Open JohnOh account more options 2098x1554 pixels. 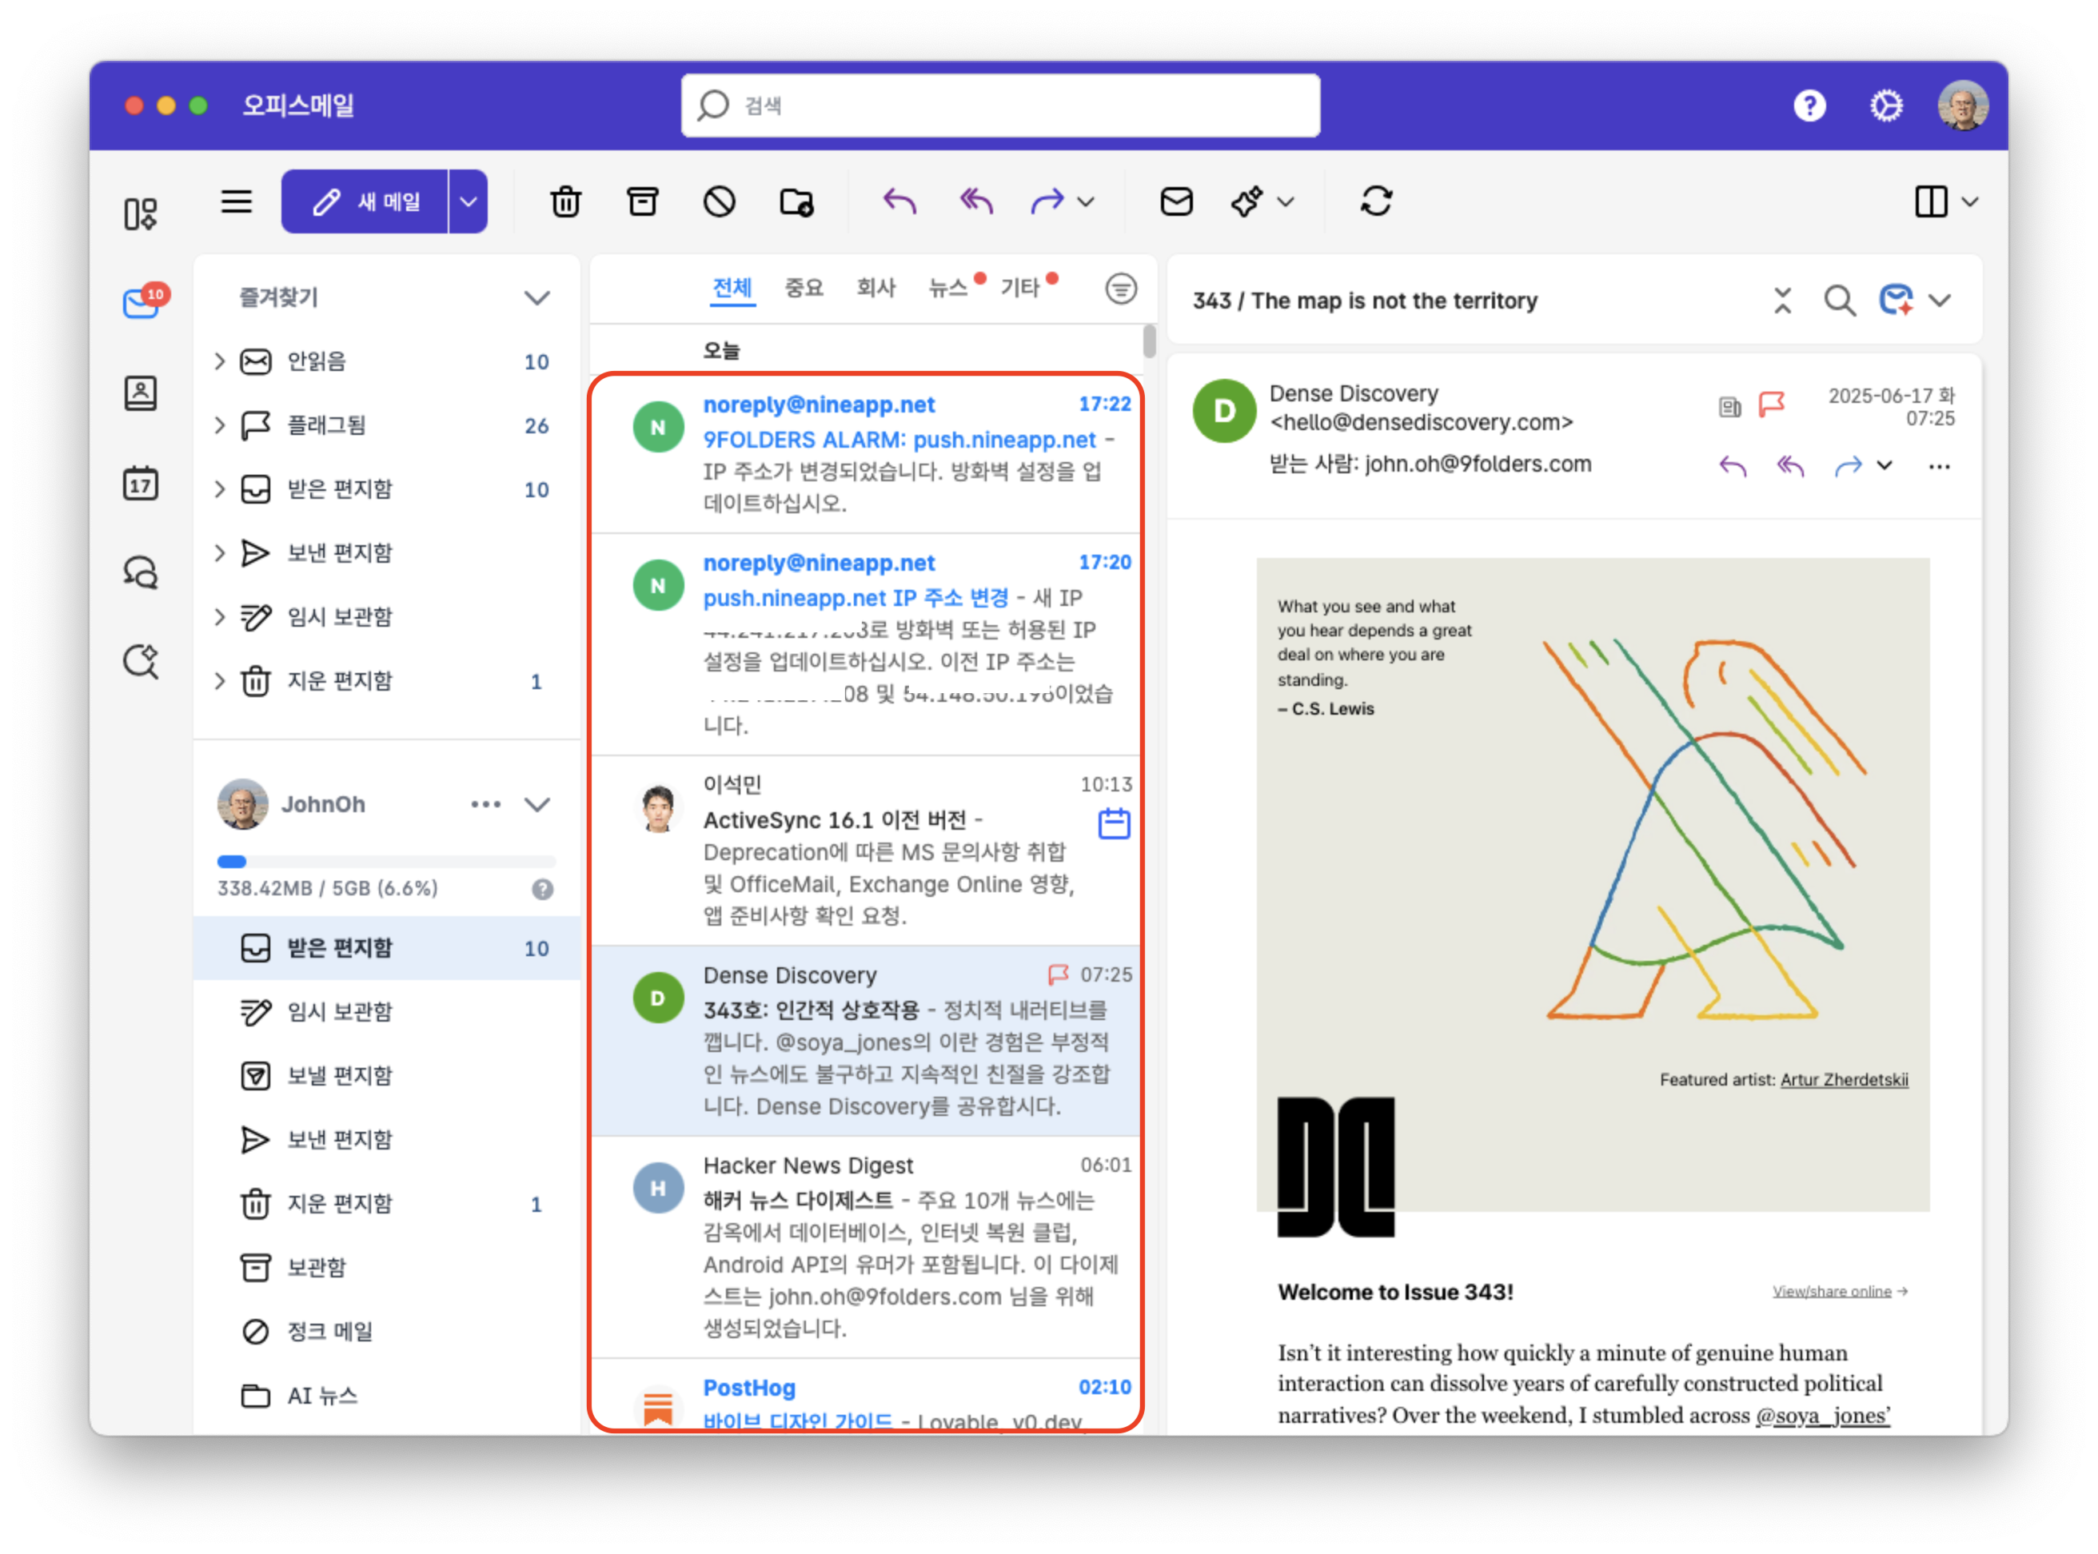pyautogui.click(x=485, y=804)
